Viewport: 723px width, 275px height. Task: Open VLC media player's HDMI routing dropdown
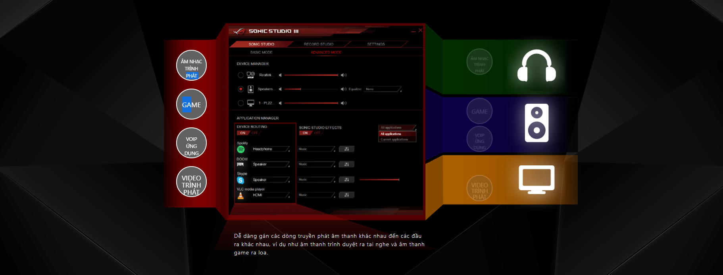[x=271, y=195]
